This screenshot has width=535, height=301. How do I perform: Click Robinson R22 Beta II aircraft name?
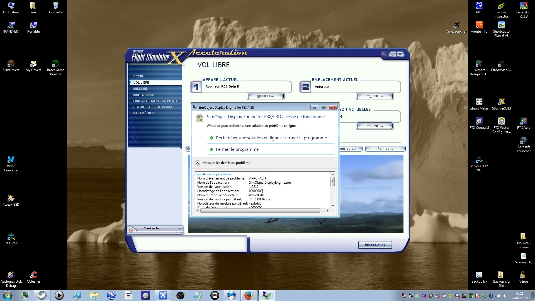point(222,86)
